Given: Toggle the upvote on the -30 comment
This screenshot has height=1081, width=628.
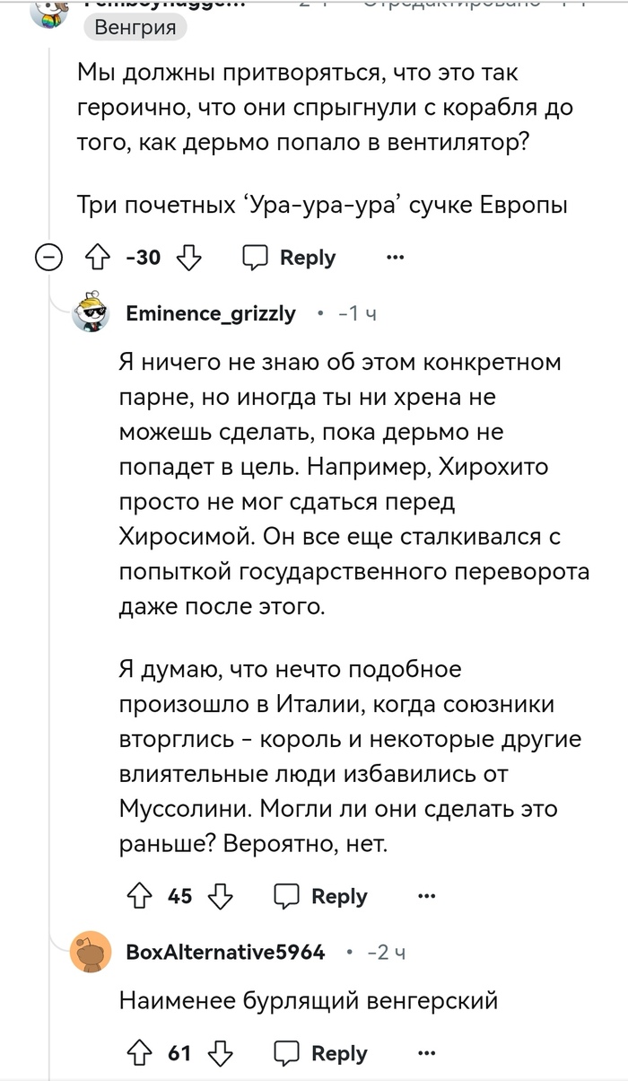Looking at the screenshot, I should (x=96, y=258).
